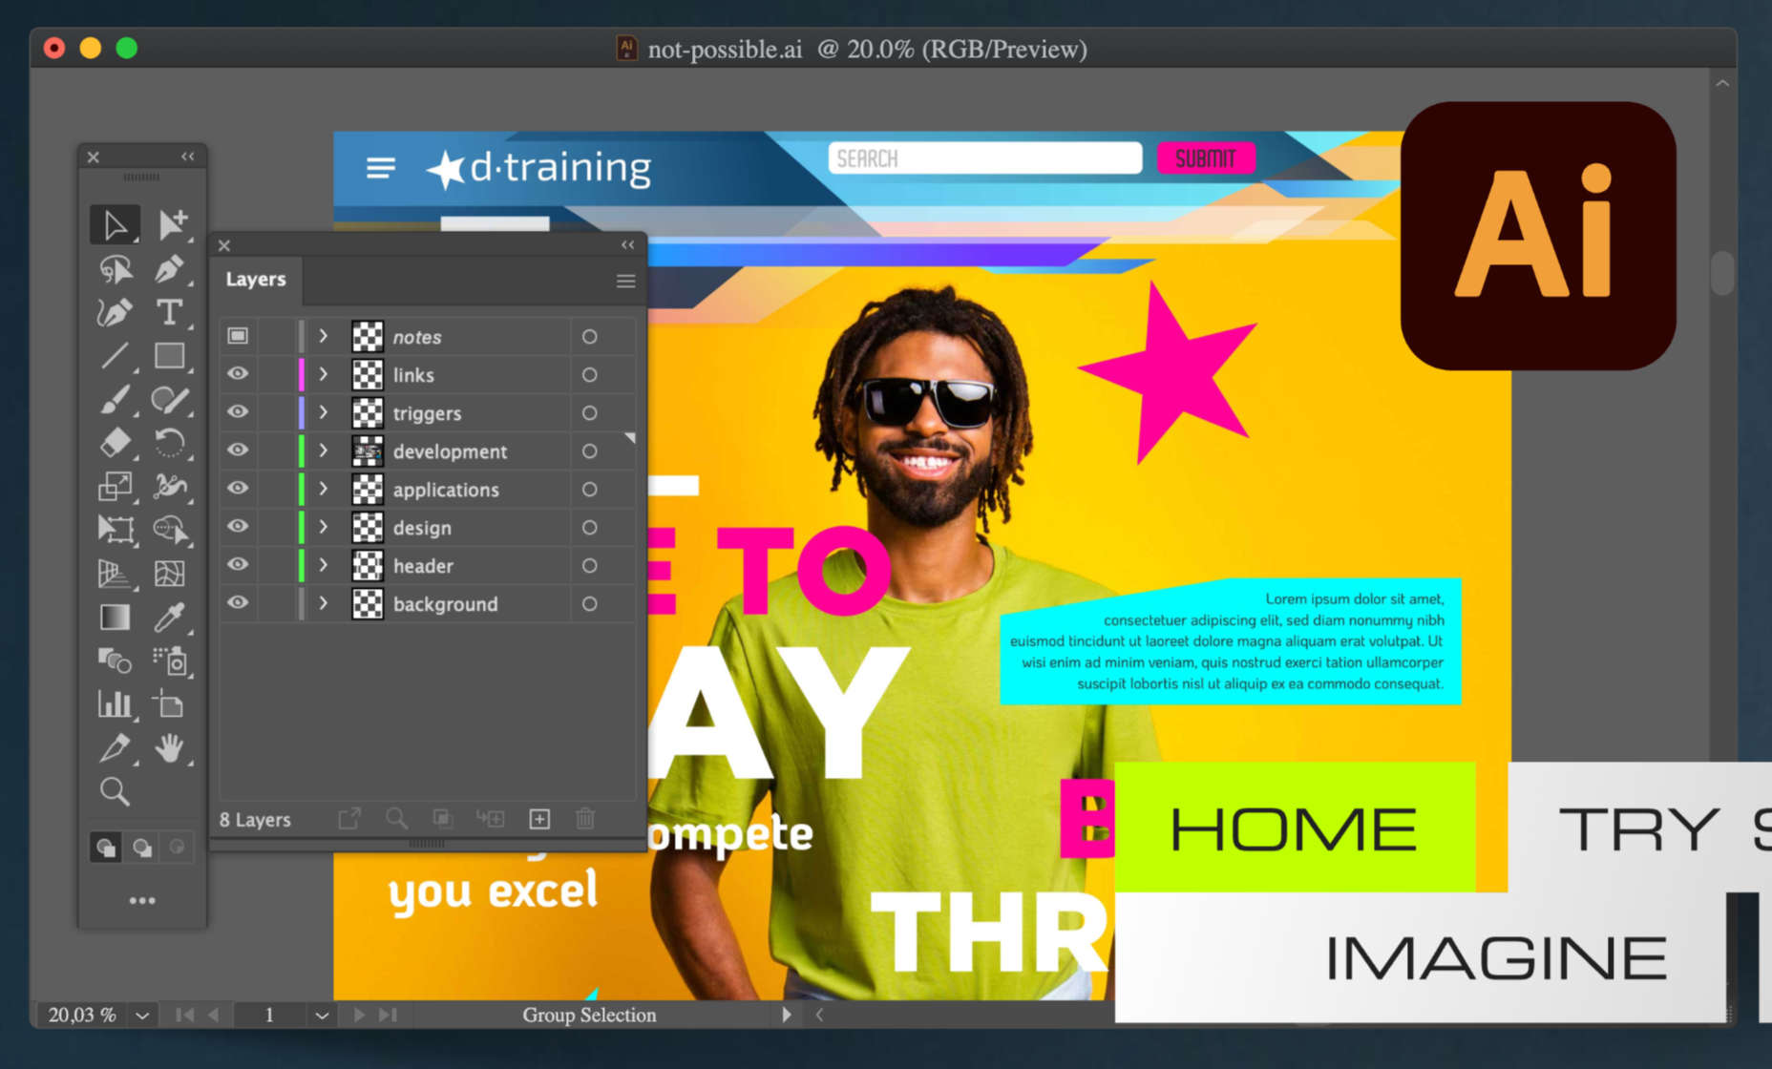Viewport: 1772px width, 1069px height.
Task: Select the Gradient tool
Action: click(x=115, y=618)
